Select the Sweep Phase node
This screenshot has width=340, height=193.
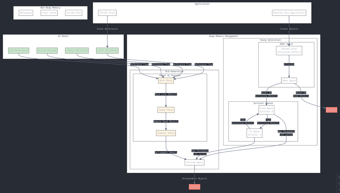[x=166, y=110]
